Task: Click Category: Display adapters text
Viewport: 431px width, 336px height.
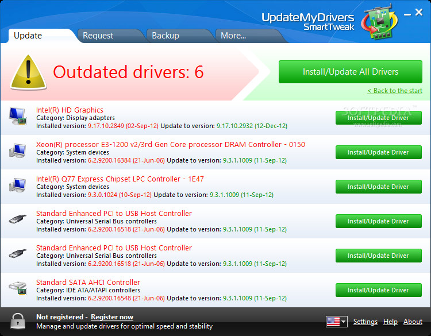Action: (x=76, y=118)
